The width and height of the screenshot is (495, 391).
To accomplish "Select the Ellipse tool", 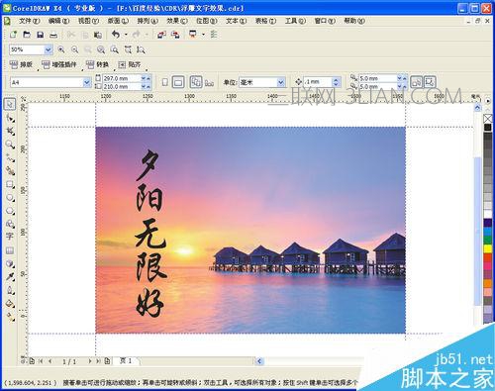I will pyautogui.click(x=10, y=197).
